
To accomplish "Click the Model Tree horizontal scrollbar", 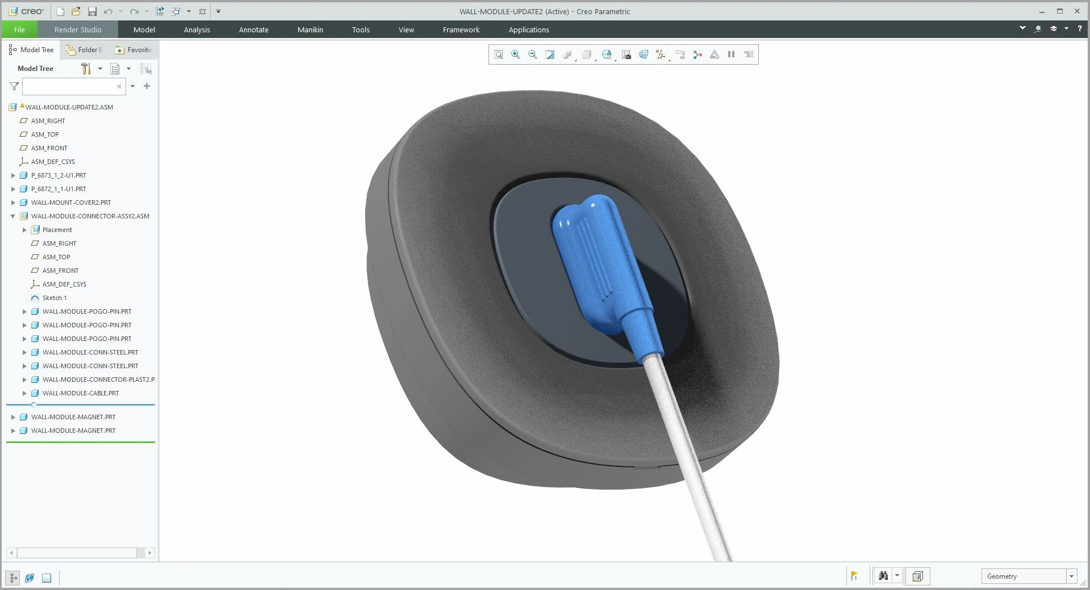I will (77, 553).
